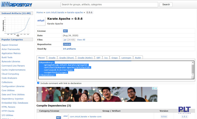
Task: Open Bytecode Libraries category
Action: (11, 61)
